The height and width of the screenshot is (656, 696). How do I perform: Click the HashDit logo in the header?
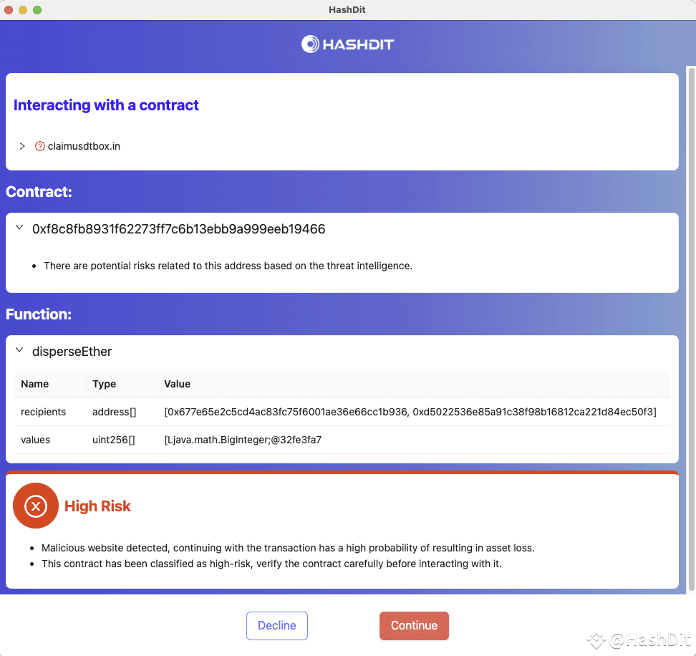347,44
